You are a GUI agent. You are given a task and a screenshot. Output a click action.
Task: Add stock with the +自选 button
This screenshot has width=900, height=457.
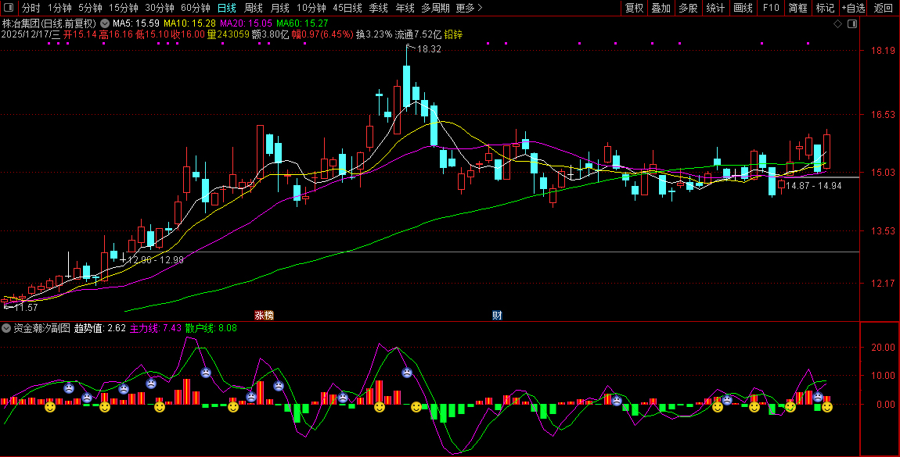853,8
